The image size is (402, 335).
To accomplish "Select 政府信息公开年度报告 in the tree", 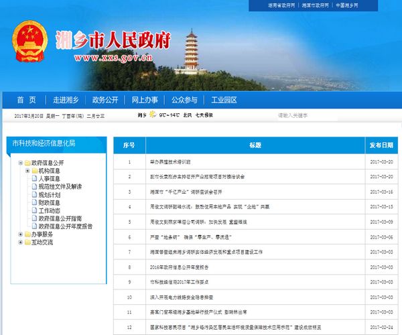I will coord(66,226).
